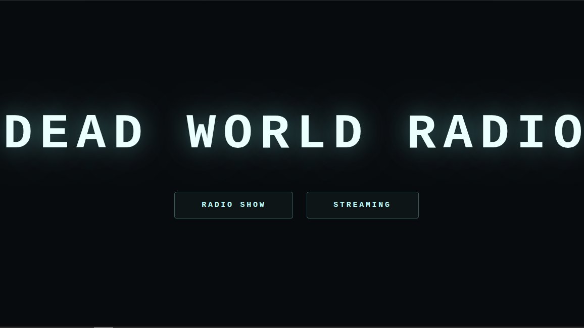The image size is (584, 328).
Task: Open the Radio Show button
Action: tap(233, 205)
